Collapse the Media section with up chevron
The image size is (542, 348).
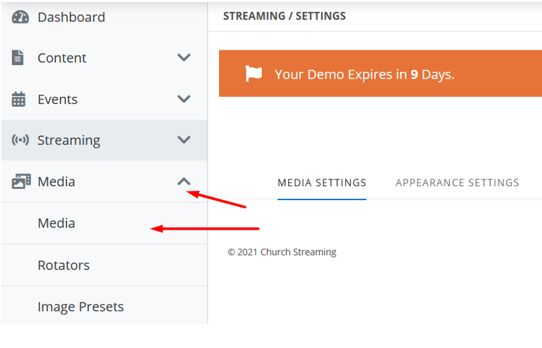(x=183, y=181)
